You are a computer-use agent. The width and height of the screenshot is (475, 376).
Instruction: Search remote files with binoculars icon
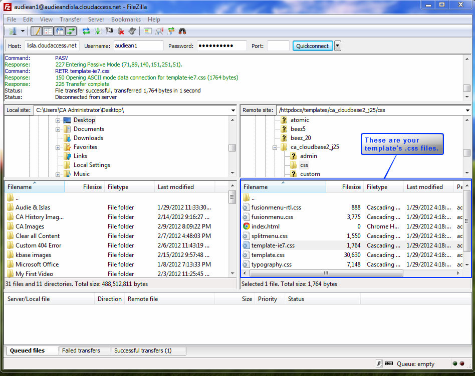pos(182,31)
